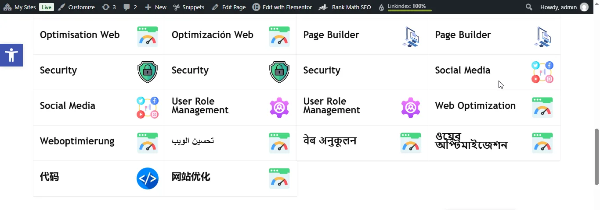Click the Bengali title ওয়েব অপ্টিমাইজেশন
Image resolution: width=600 pixels, height=210 pixels.
[x=471, y=140]
